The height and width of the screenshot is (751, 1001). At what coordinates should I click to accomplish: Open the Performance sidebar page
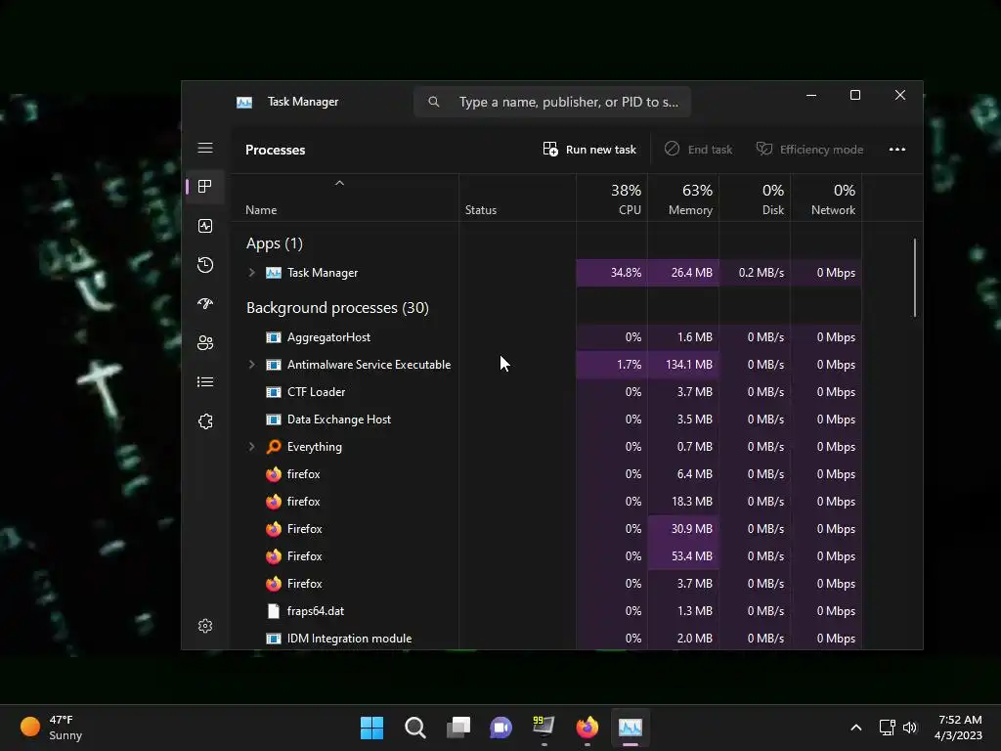tap(205, 226)
